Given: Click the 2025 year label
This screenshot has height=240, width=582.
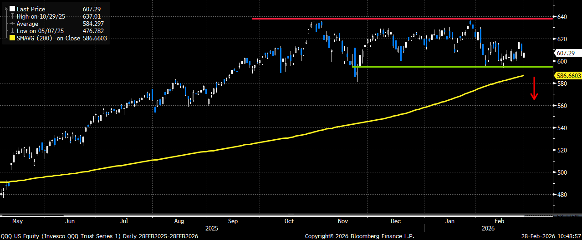Looking at the screenshot, I should point(212,228).
